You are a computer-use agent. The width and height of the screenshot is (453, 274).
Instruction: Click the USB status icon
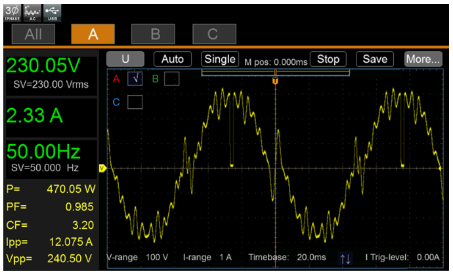tap(53, 13)
